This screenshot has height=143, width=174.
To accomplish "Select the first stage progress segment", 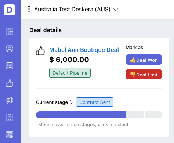I will click(45, 115).
